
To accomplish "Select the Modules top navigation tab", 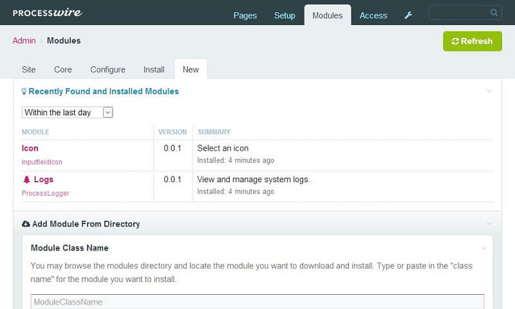I will tap(328, 15).
